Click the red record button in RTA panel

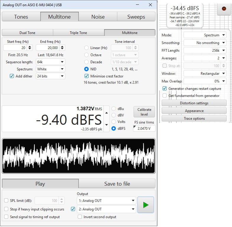click(224, 9)
